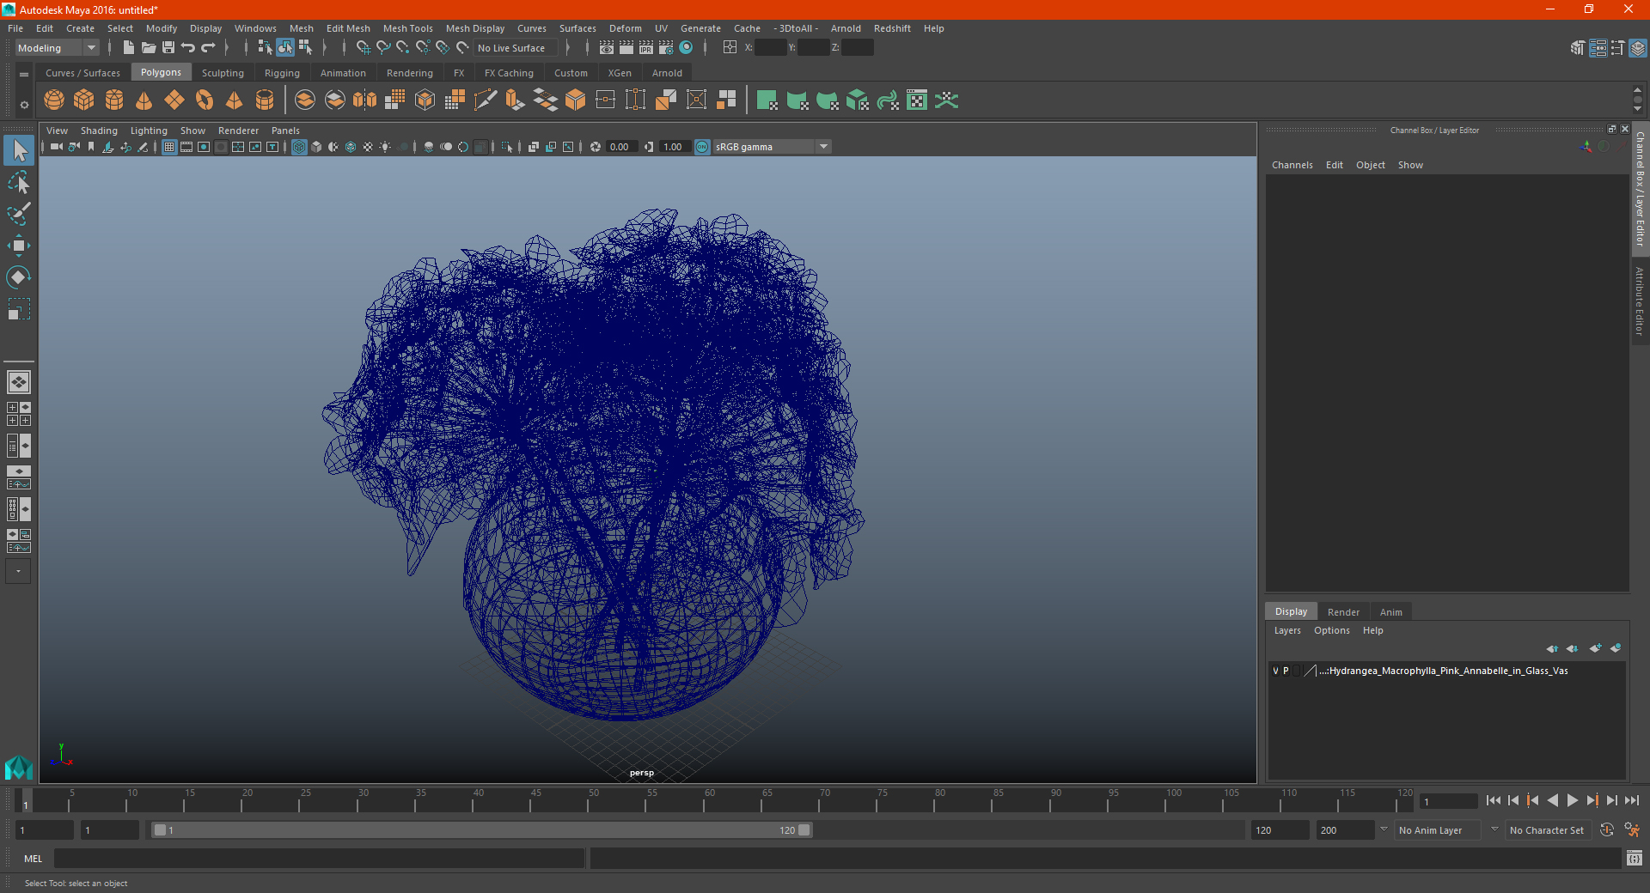Click the New Scene icon

[x=129, y=48]
